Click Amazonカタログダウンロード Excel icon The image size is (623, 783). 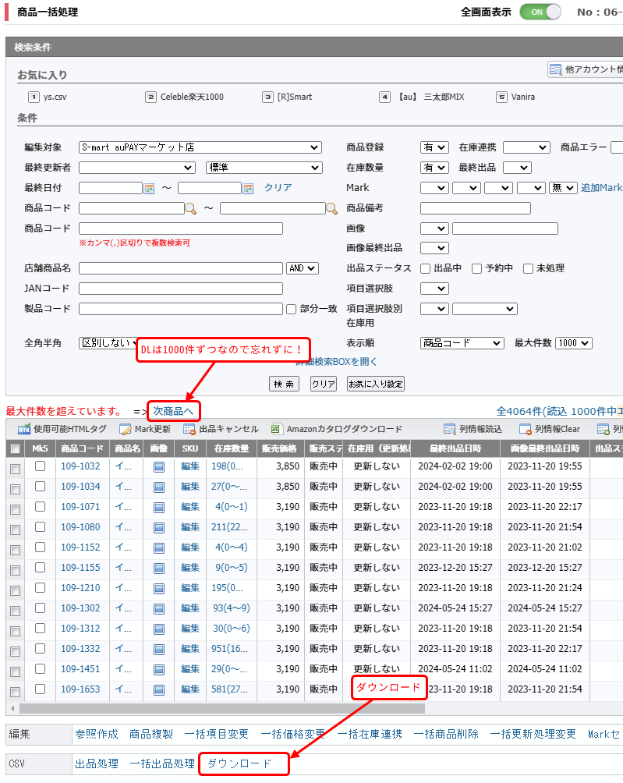[276, 429]
